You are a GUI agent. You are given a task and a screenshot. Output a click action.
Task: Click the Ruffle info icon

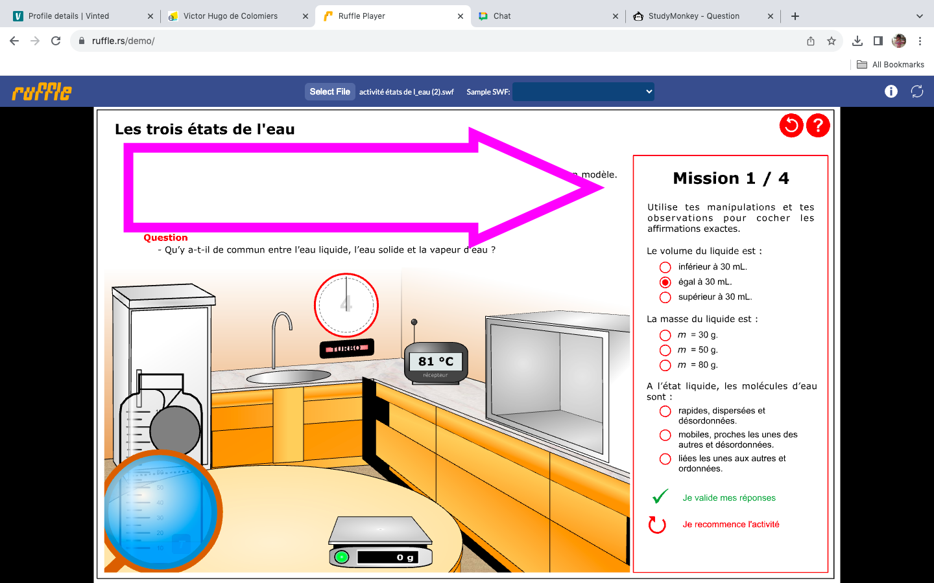point(891,91)
